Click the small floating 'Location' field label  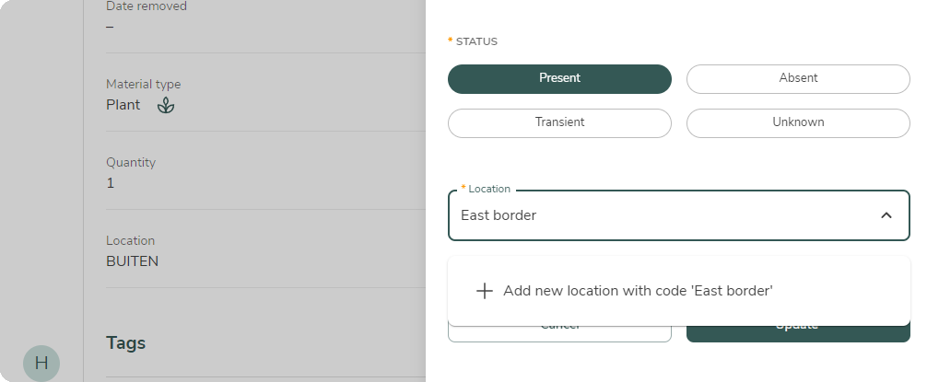(489, 189)
